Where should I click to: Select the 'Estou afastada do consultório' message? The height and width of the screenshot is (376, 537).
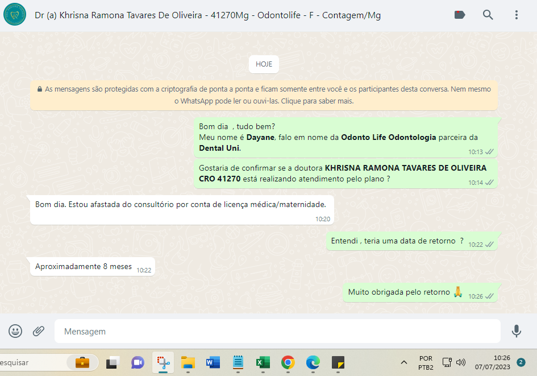click(x=182, y=210)
